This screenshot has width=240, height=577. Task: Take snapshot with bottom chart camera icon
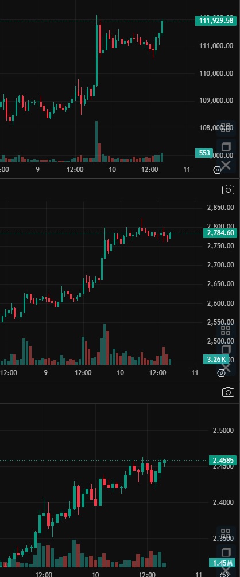228,392
